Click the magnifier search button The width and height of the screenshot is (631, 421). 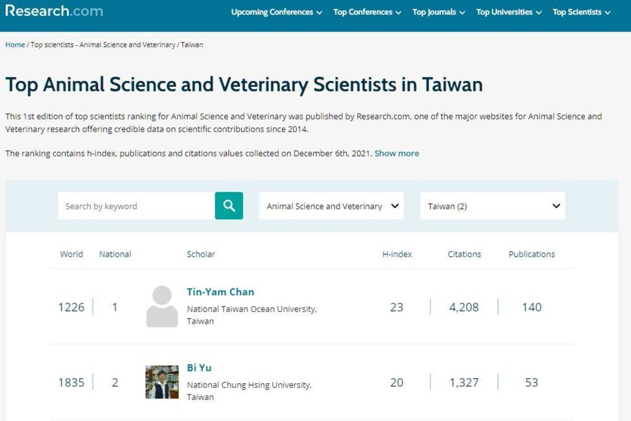[x=229, y=206]
